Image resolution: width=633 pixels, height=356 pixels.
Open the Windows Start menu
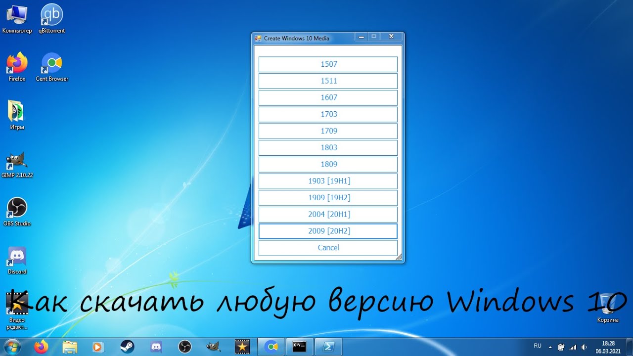[12, 347]
